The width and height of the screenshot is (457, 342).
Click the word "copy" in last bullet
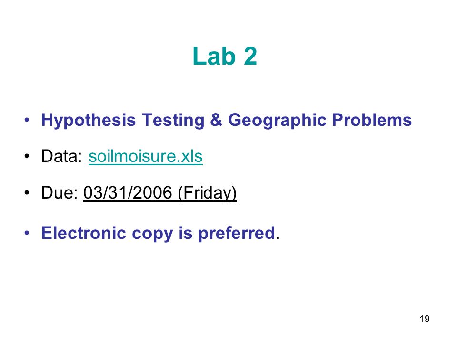(x=152, y=234)
